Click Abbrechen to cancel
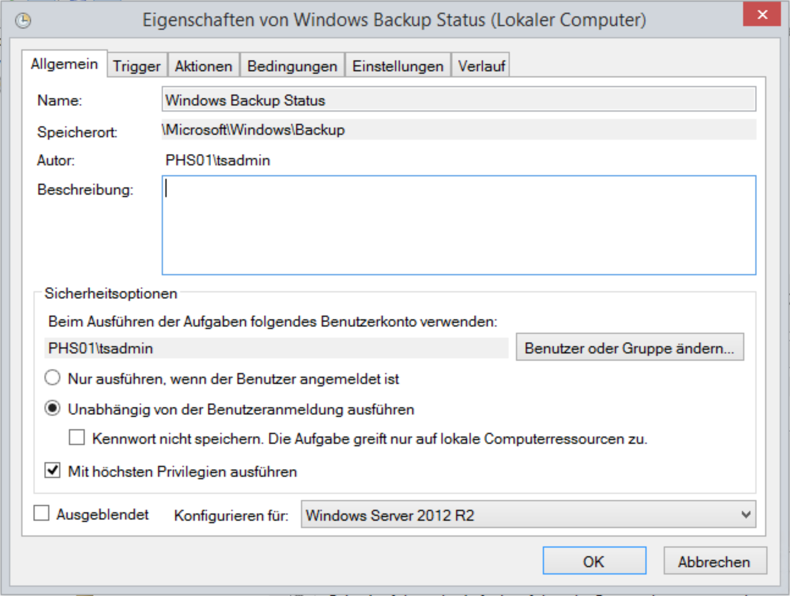790x596 pixels. tap(714, 561)
